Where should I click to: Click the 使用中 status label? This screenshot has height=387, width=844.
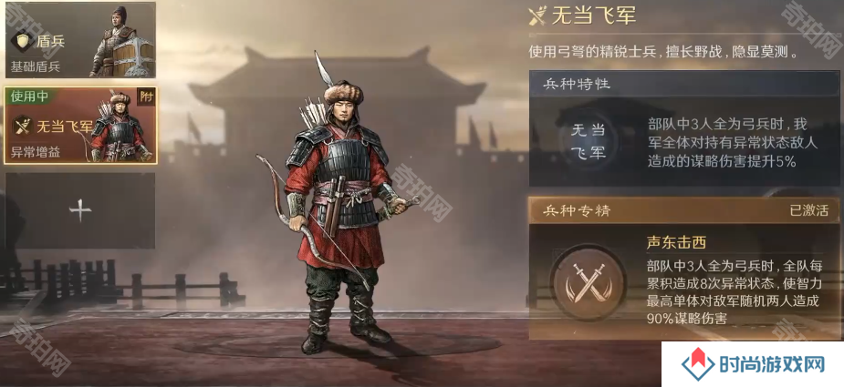pos(29,97)
